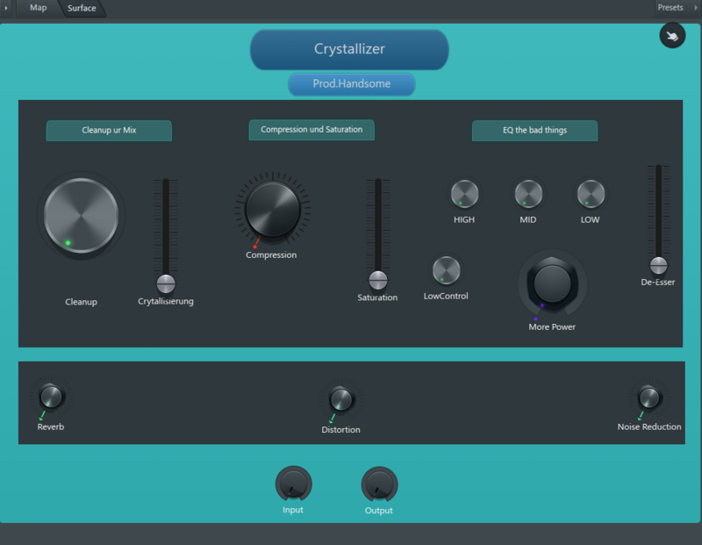Click the Output knob
Viewport: 702px width, 545px height.
pos(378,485)
